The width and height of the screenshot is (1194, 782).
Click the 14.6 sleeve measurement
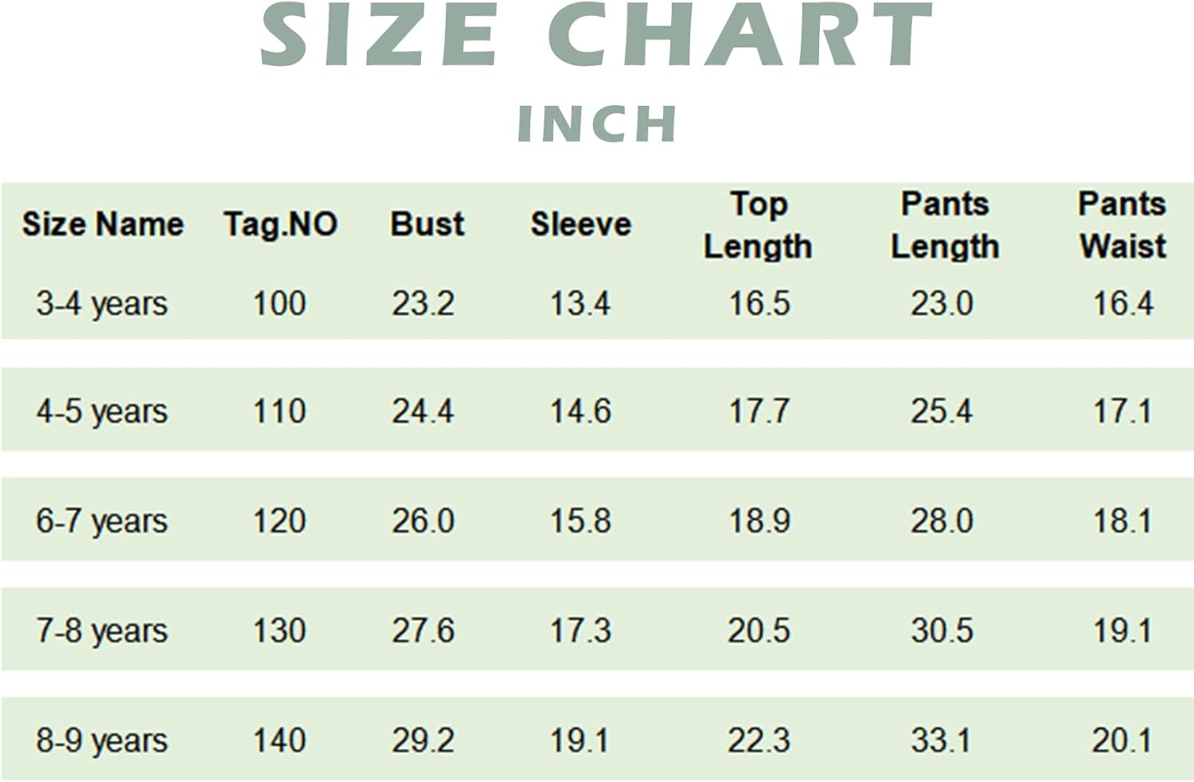(581, 411)
